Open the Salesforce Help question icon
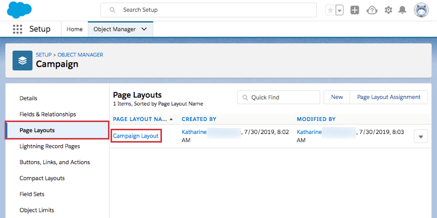This screenshot has height=218, width=437. click(x=372, y=10)
